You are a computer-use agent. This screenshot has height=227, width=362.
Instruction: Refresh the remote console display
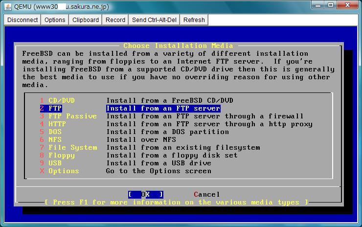(x=194, y=20)
